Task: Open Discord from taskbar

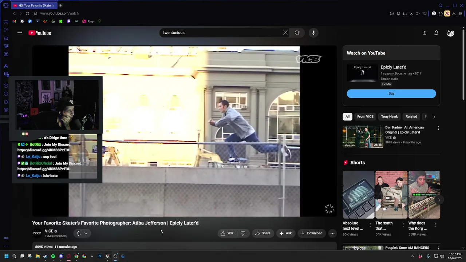Action: [x=61, y=256]
